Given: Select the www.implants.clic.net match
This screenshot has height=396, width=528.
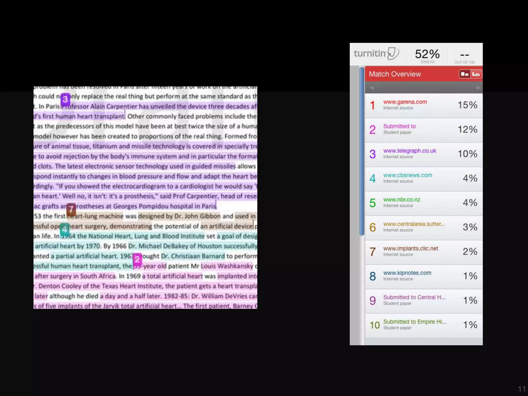Looking at the screenshot, I should pyautogui.click(x=410, y=249).
